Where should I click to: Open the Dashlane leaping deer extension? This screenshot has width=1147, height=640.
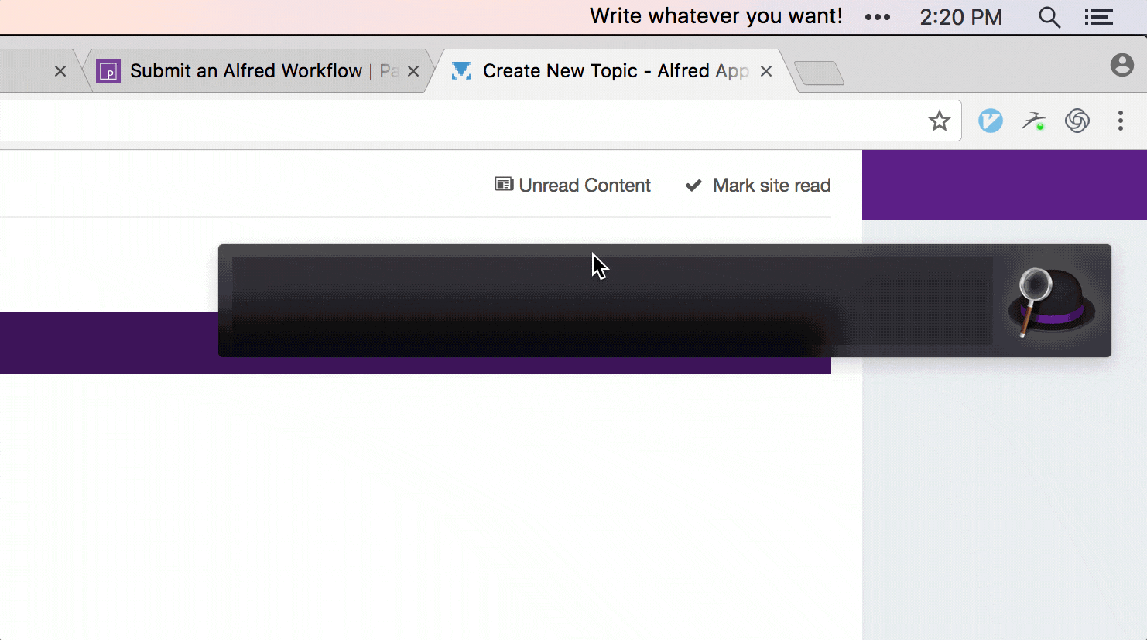click(x=1033, y=121)
